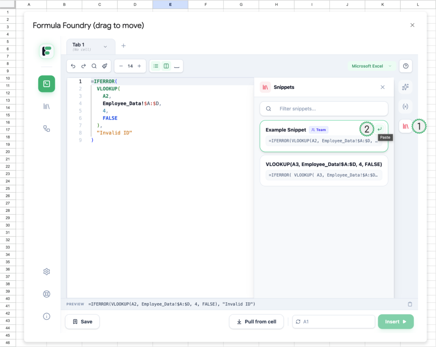Paste the Example Snippet using its arrow icon
This screenshot has width=436, height=347.
coord(379,129)
